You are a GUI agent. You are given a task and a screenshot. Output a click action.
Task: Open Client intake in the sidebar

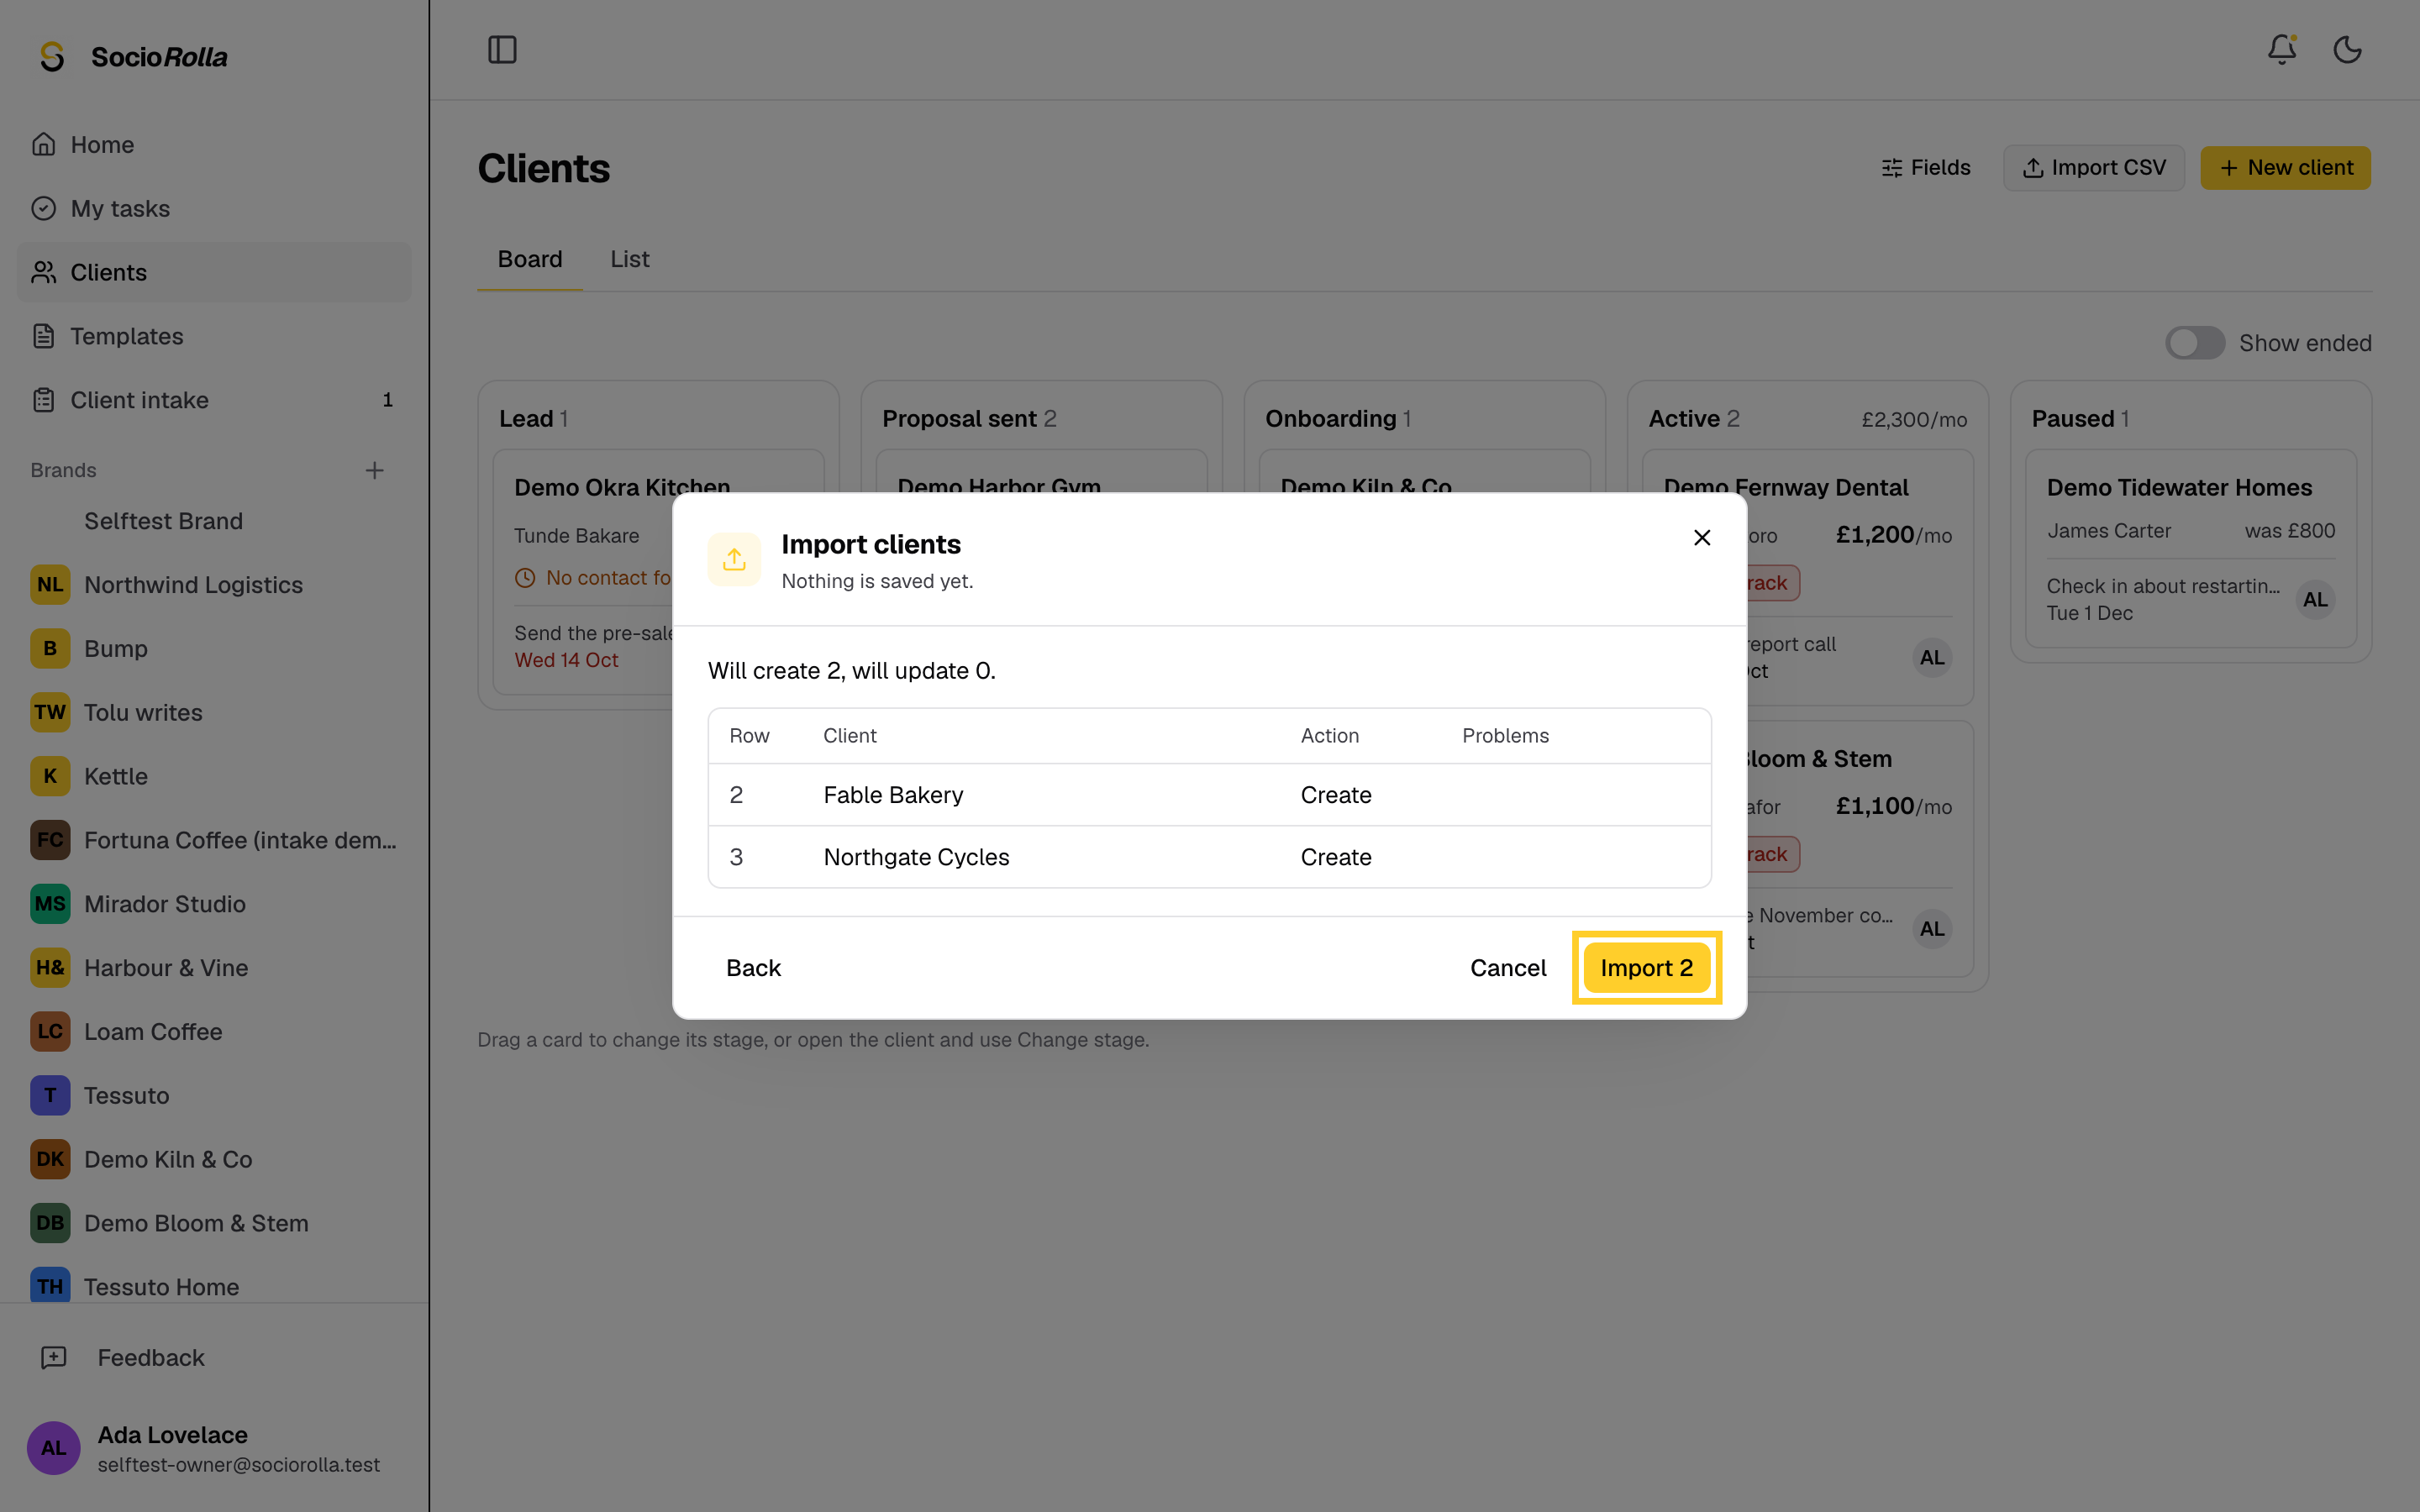click(214, 400)
